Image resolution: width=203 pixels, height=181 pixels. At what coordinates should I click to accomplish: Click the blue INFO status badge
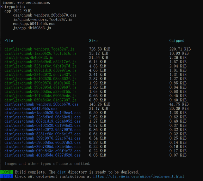7,176
